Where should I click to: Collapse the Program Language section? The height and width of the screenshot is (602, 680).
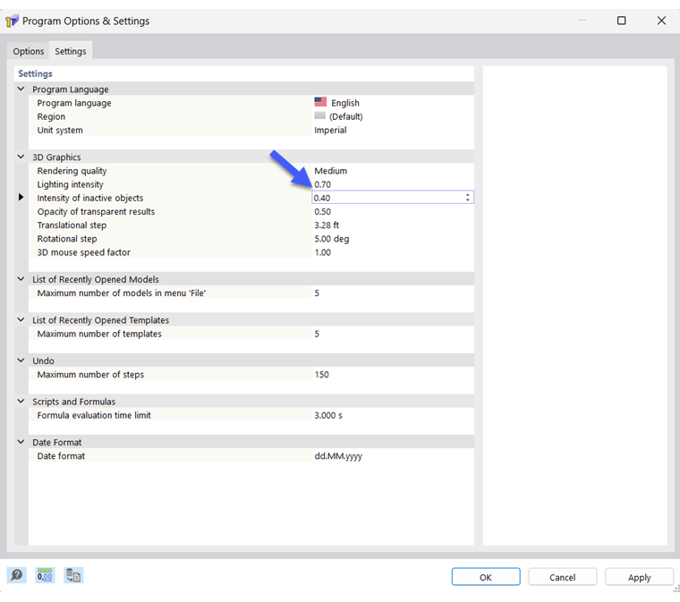[x=21, y=89]
